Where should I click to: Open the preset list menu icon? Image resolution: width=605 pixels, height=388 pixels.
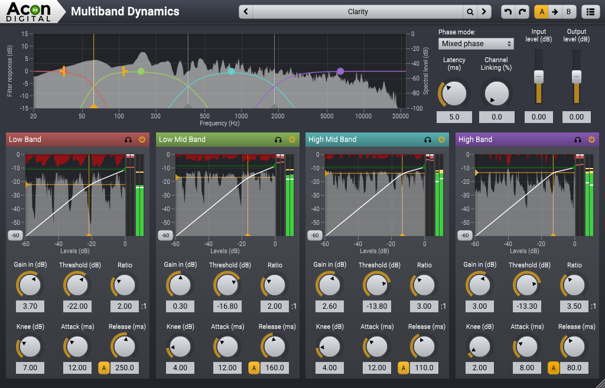[x=590, y=11]
